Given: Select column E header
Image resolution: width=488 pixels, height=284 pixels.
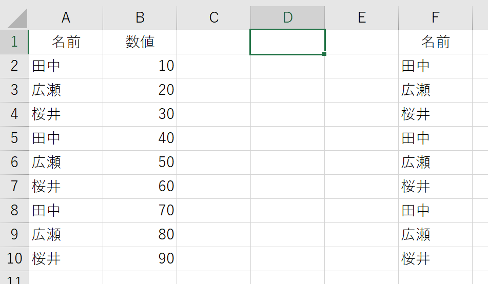Looking at the screenshot, I should [x=362, y=18].
